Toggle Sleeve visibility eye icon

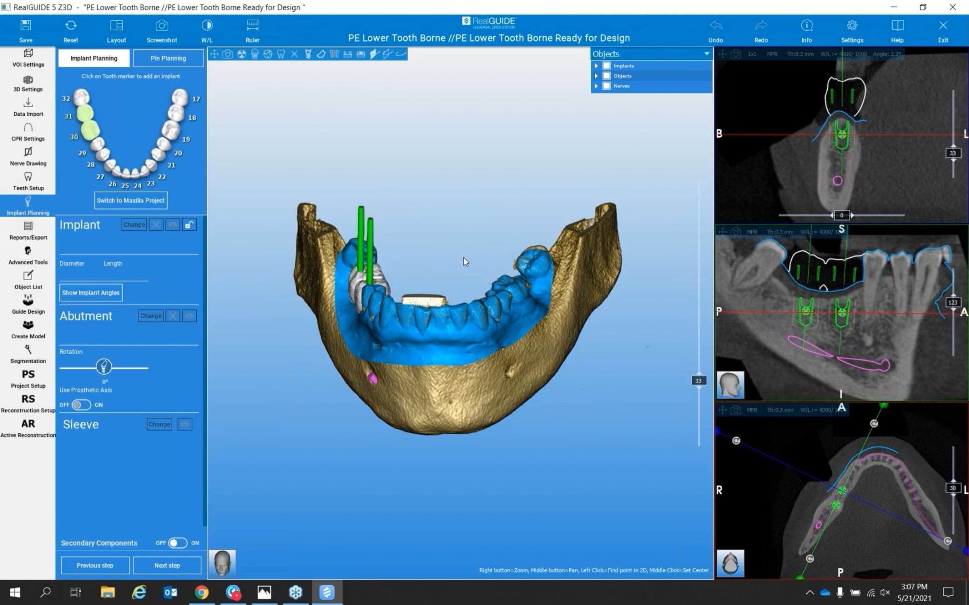(x=185, y=424)
